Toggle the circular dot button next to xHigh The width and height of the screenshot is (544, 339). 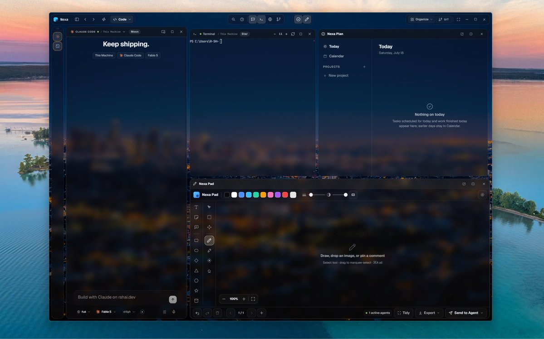[142, 312]
